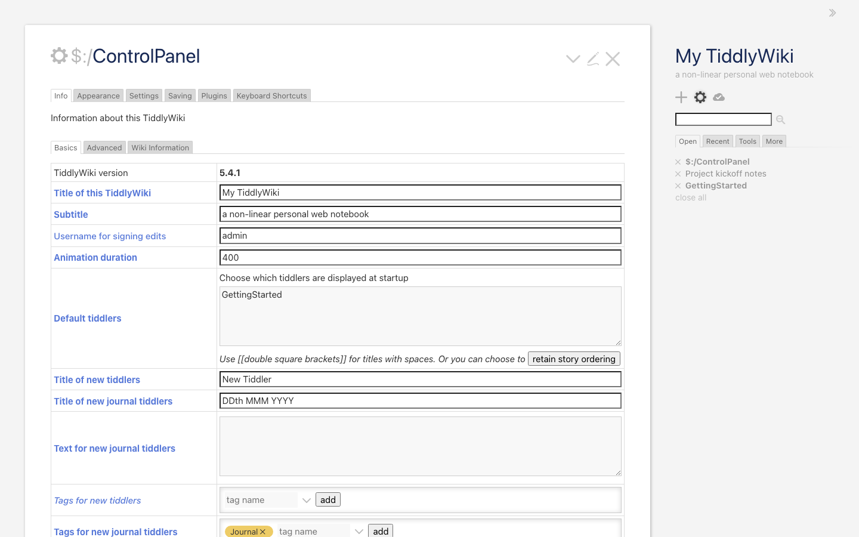
Task: Click the wiki title input field
Action: click(x=421, y=193)
